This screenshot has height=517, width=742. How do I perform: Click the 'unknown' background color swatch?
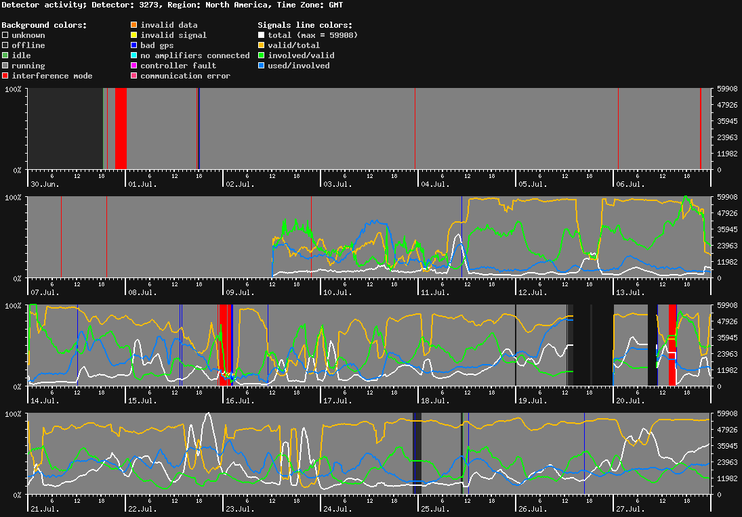[5, 35]
